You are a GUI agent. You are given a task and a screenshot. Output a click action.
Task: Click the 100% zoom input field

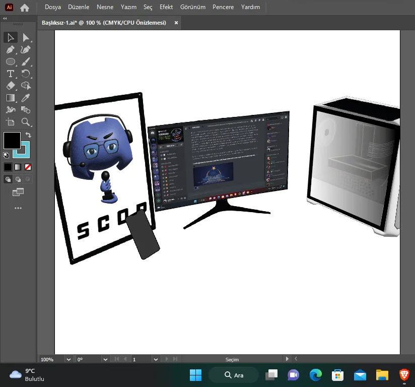(x=51, y=359)
